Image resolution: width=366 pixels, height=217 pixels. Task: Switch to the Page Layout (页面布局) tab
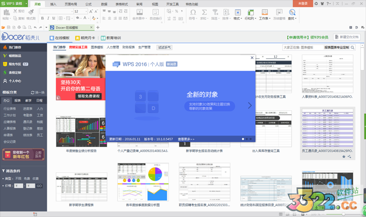click(71, 4)
